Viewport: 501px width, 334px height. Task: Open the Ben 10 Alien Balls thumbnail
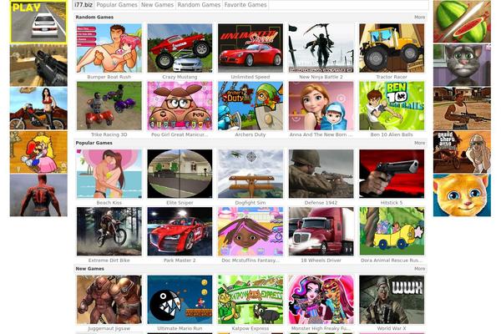pyautogui.click(x=392, y=106)
